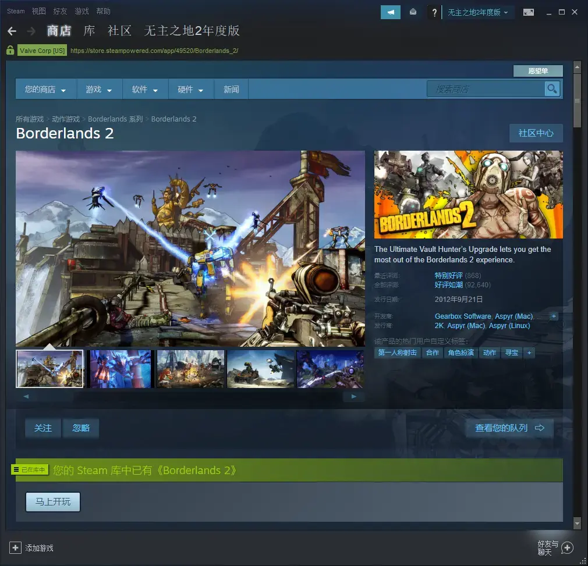Click the 动作游戏 breadcrumb link
Image resolution: width=588 pixels, height=566 pixels.
(66, 119)
